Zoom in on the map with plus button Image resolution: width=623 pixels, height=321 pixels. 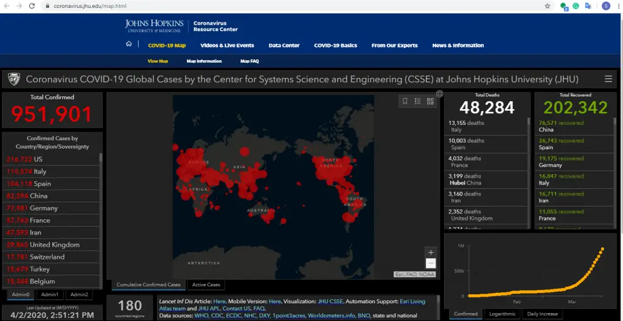click(430, 252)
